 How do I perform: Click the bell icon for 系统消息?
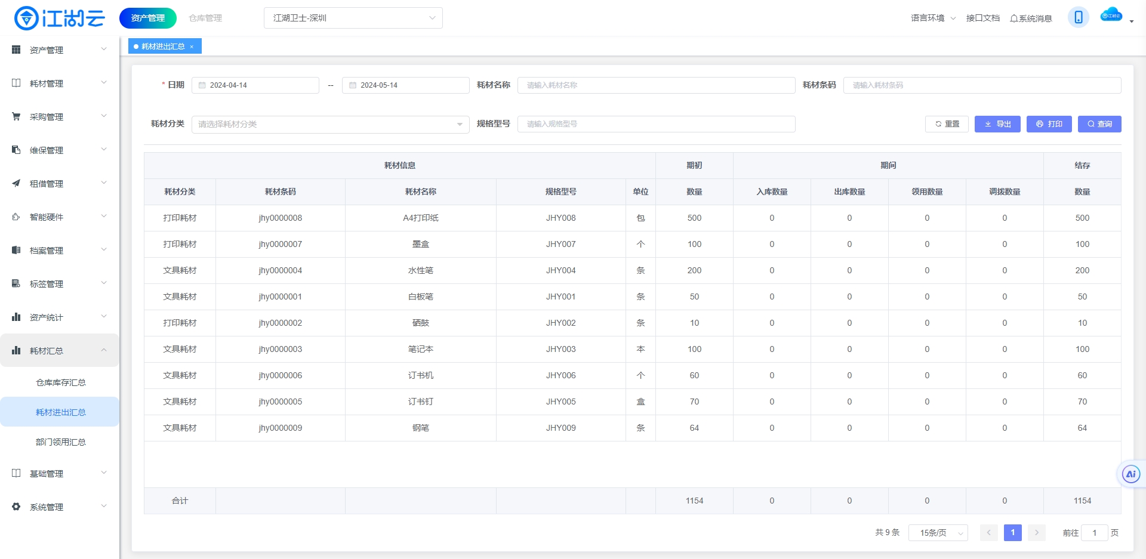tap(1013, 18)
